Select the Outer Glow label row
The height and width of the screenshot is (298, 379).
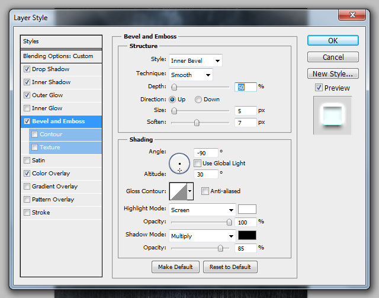pos(61,95)
